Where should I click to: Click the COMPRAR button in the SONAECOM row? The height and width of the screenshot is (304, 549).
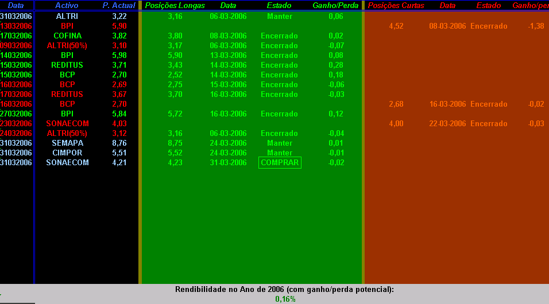[280, 163]
